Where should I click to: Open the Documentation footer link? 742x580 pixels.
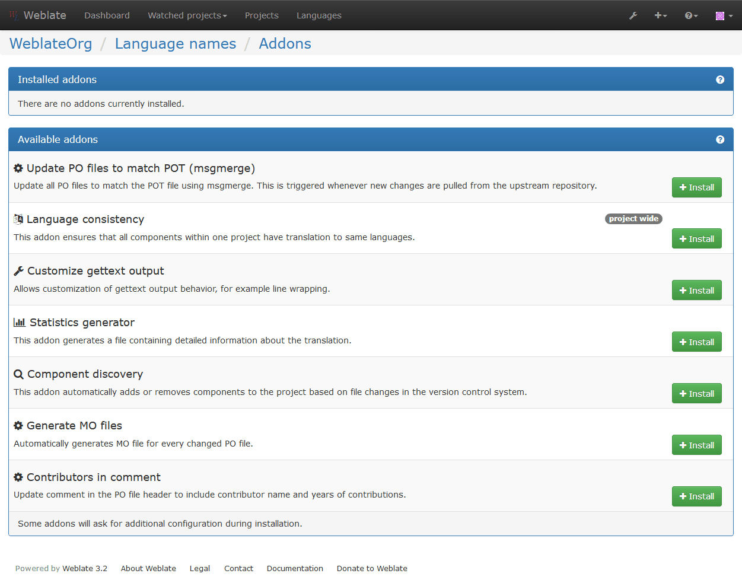[295, 568]
